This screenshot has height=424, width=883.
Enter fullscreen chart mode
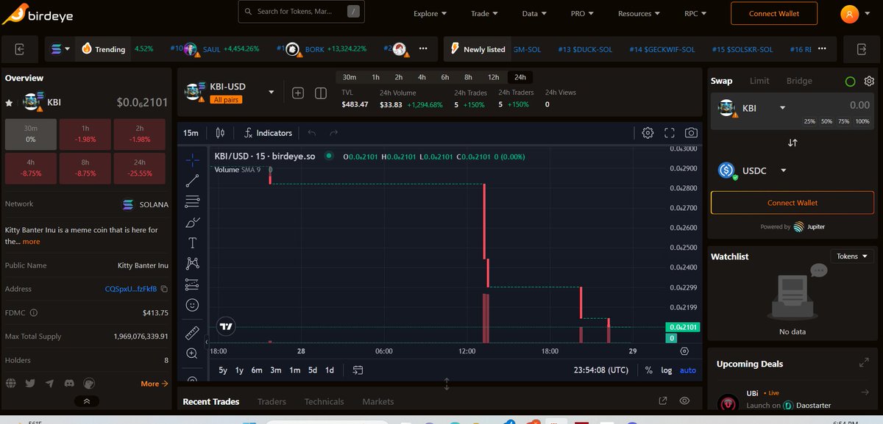coord(670,133)
